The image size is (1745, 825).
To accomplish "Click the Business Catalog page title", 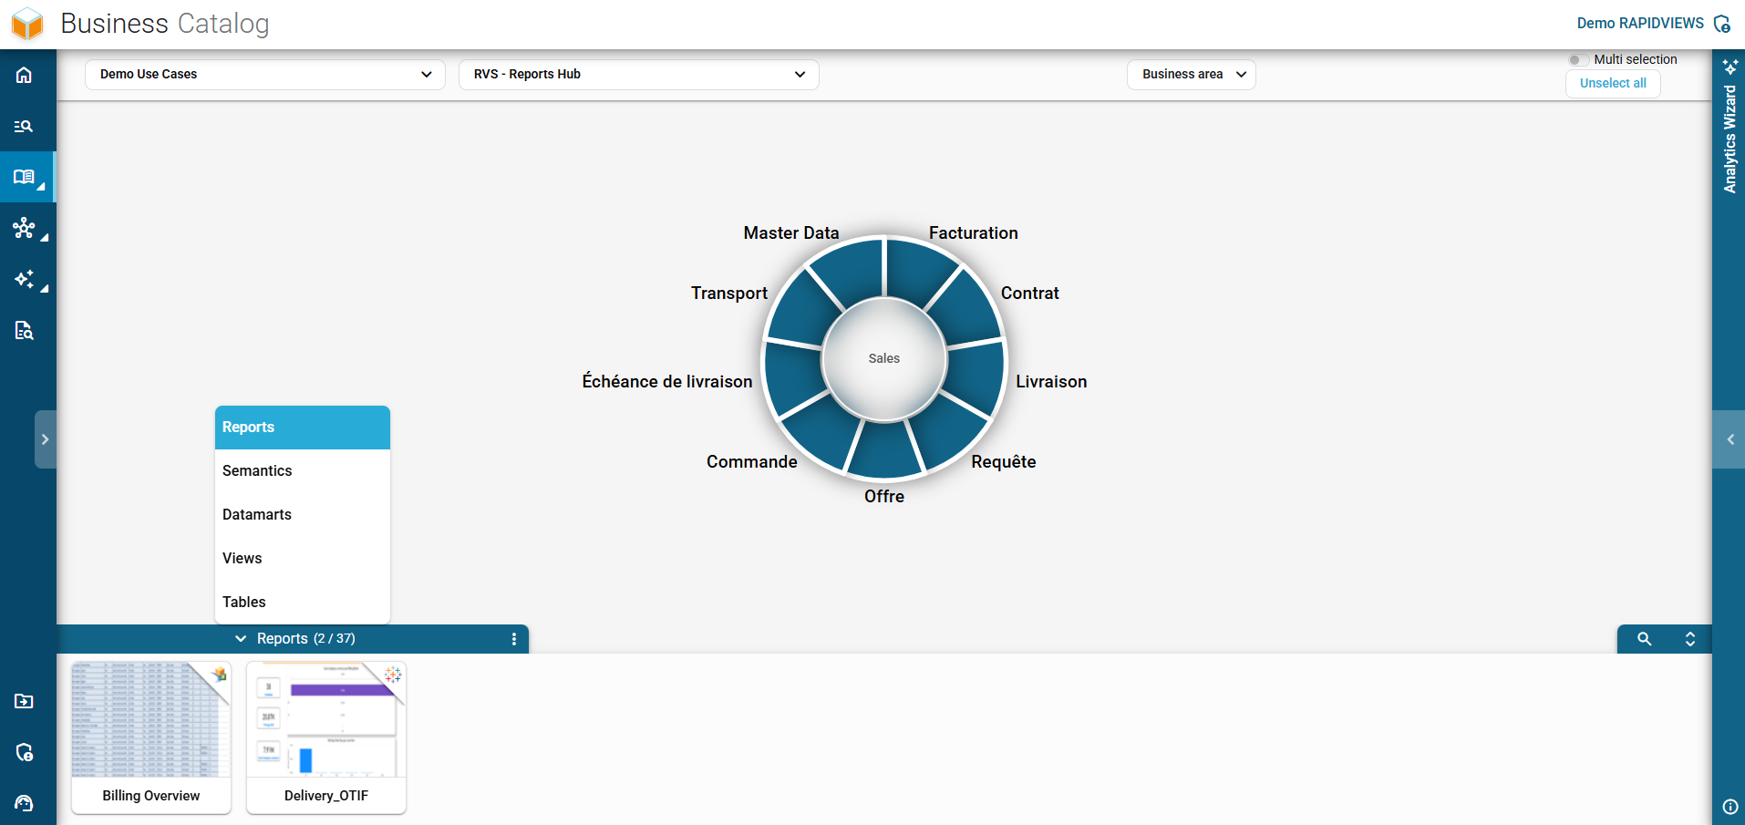I will tap(165, 24).
